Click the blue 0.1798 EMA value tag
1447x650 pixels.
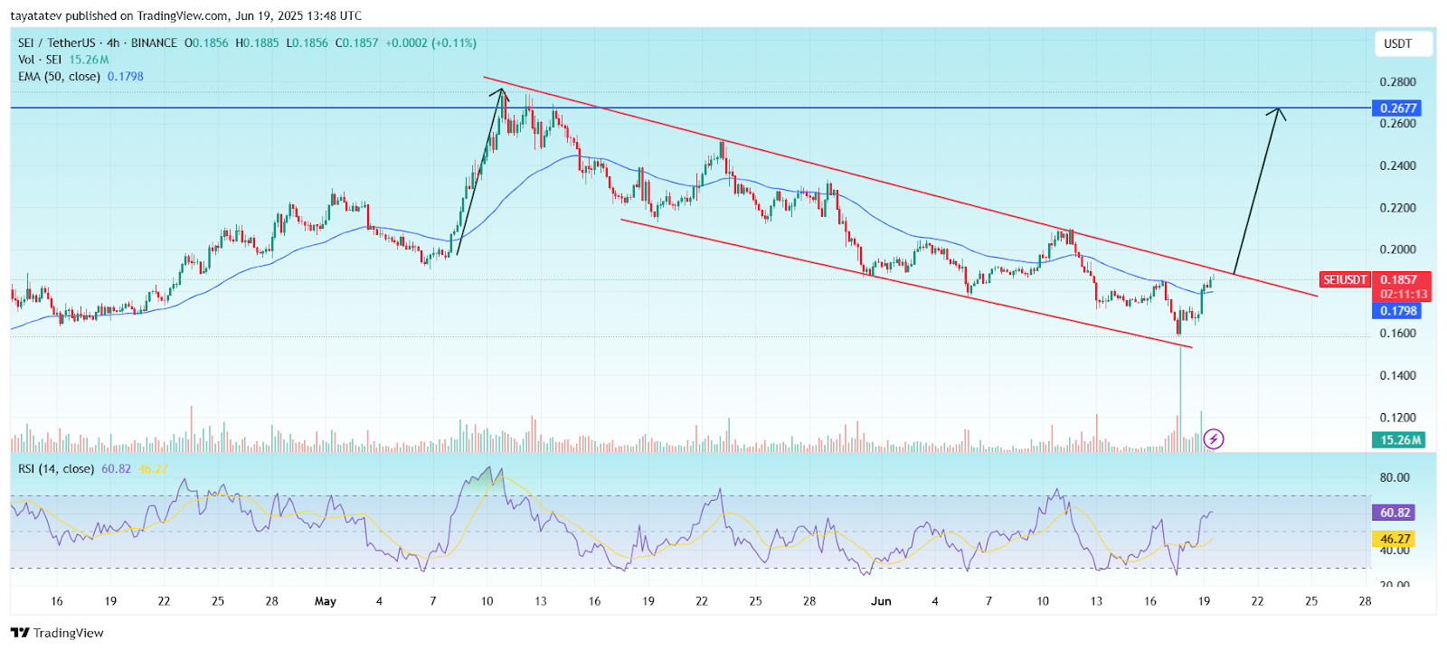pyautogui.click(x=1397, y=311)
